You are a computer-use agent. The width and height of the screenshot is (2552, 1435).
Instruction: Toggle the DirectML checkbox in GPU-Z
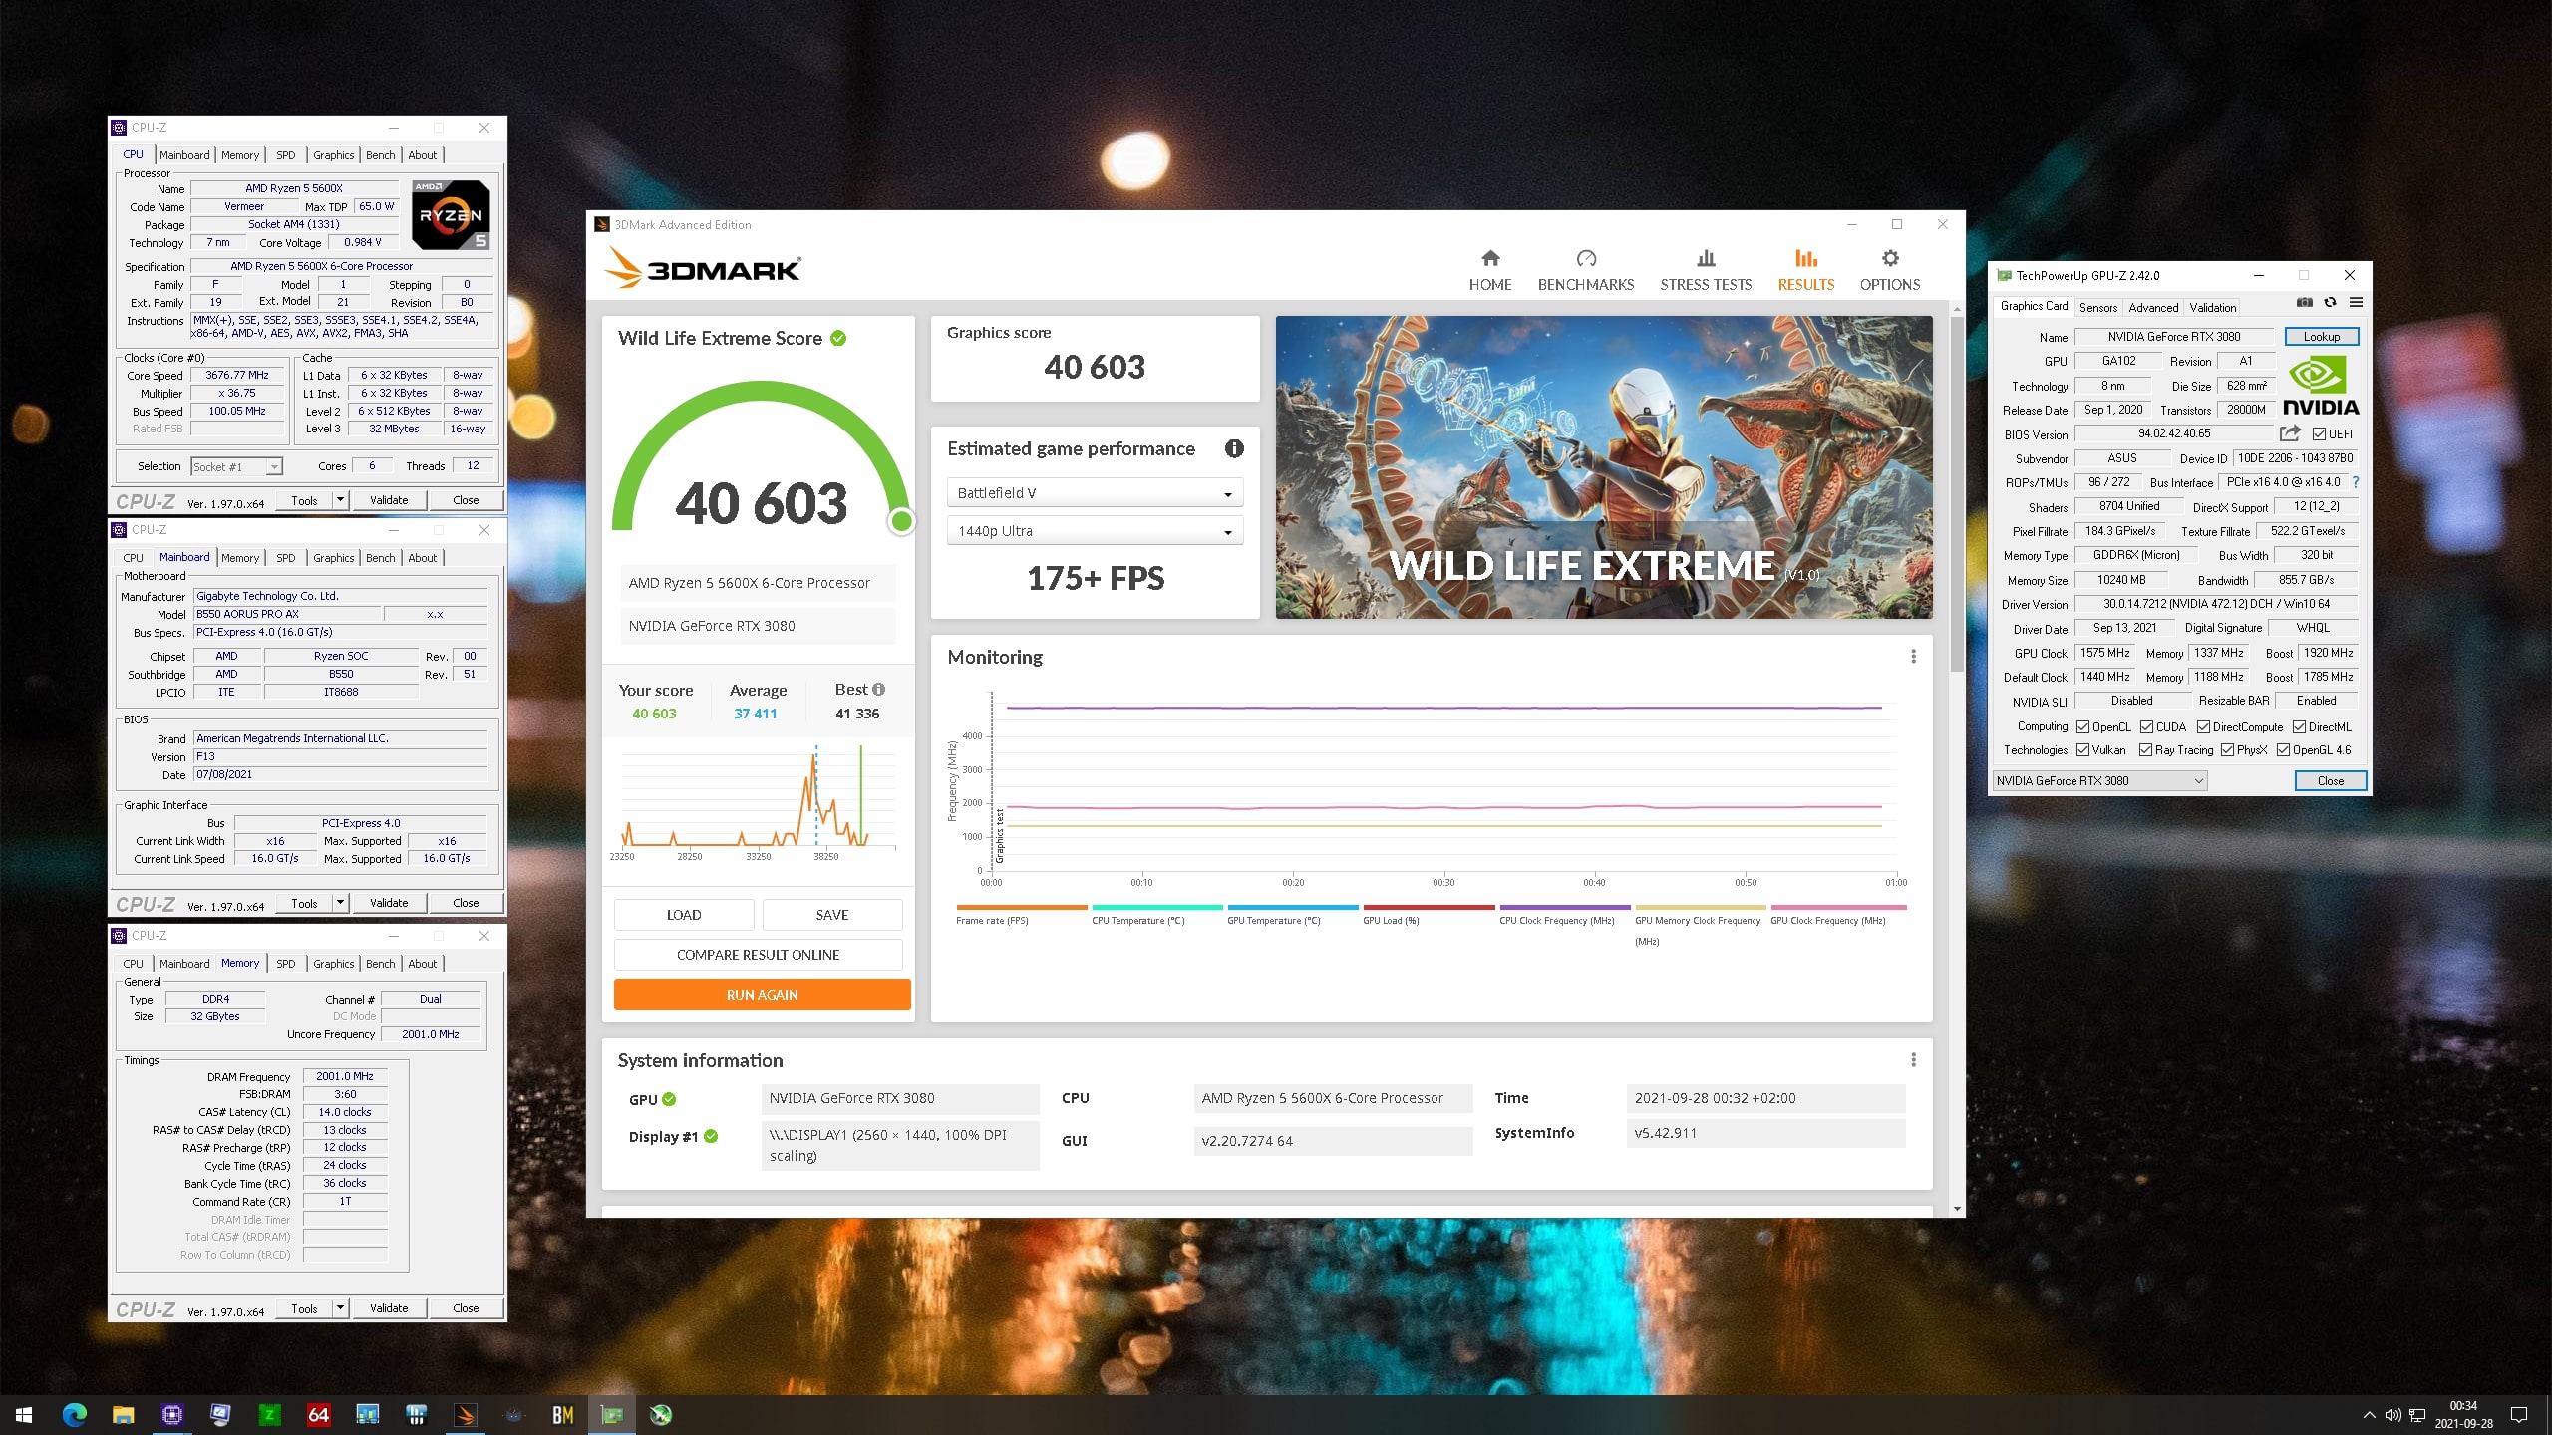(x=2300, y=726)
